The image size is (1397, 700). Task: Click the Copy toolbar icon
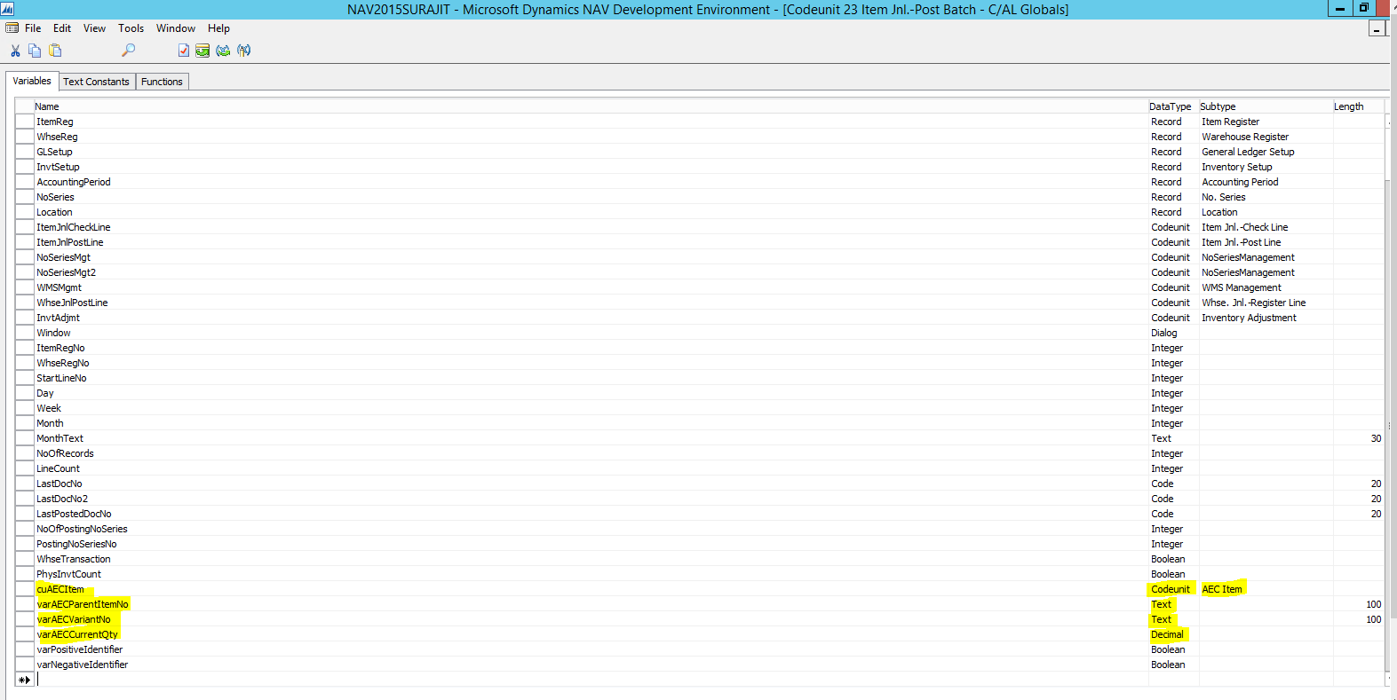pyautogui.click(x=35, y=51)
